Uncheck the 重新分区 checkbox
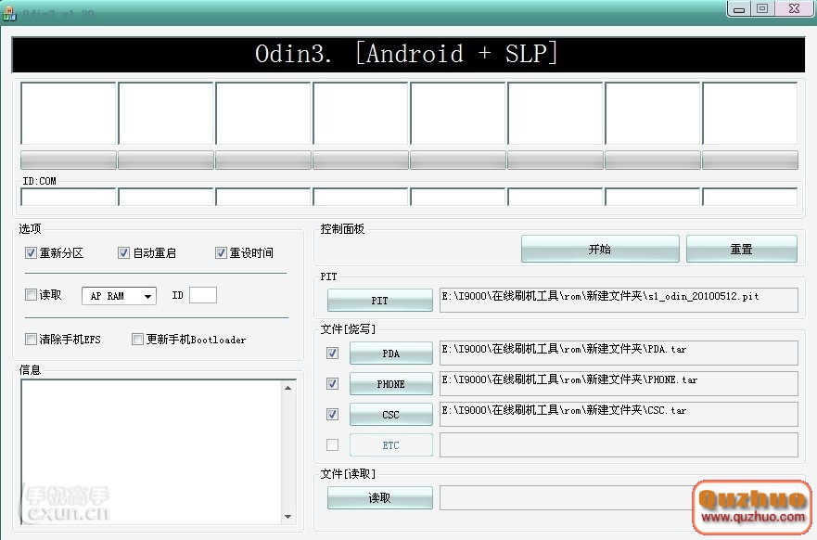817x540 pixels. [31, 252]
